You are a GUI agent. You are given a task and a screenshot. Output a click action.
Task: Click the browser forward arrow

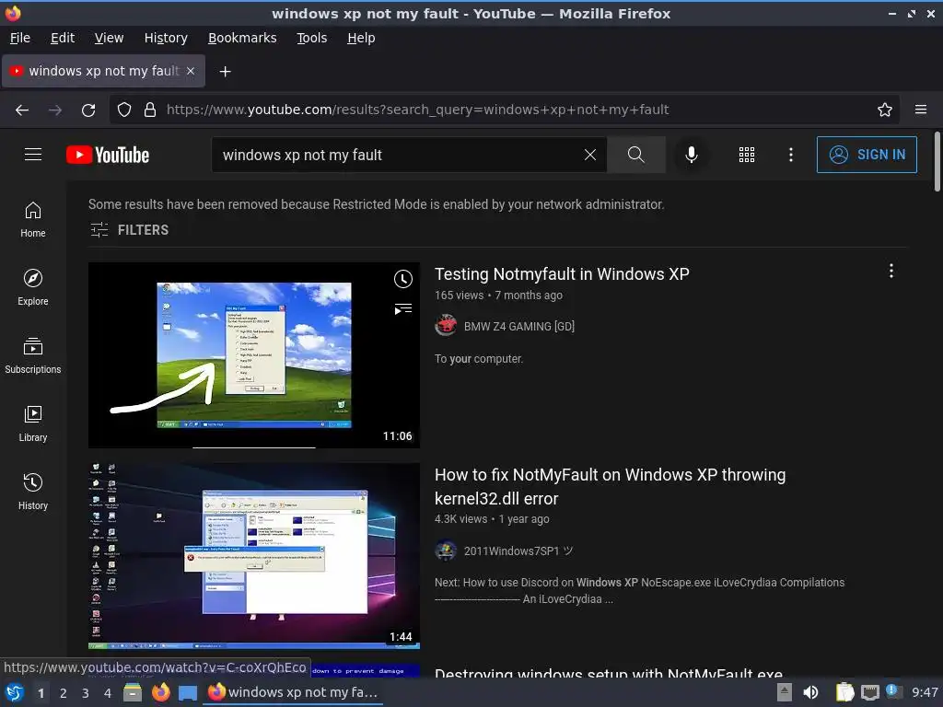(55, 110)
